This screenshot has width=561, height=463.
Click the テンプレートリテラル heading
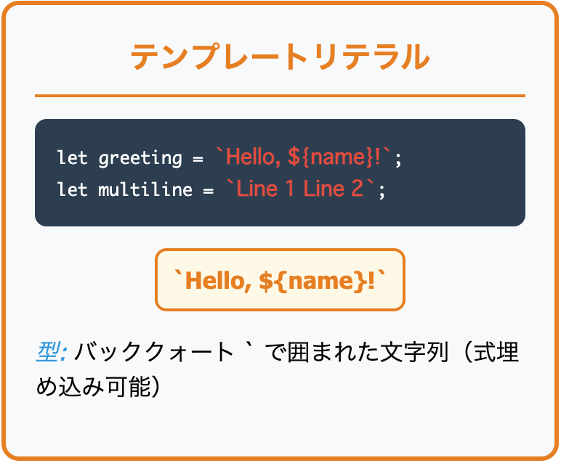[x=280, y=57]
